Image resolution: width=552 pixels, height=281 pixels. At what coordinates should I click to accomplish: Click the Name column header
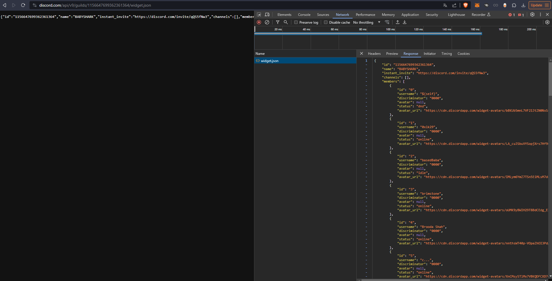click(x=305, y=54)
